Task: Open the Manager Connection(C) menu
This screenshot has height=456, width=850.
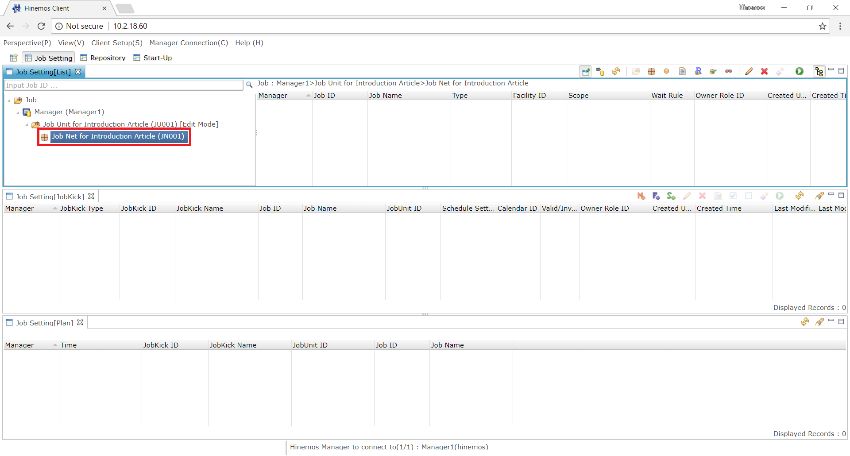Action: pyautogui.click(x=189, y=43)
